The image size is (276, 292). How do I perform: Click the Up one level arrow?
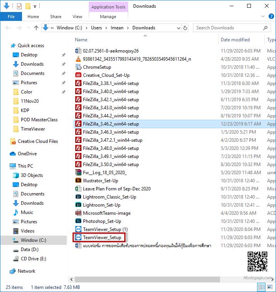click(x=36, y=28)
